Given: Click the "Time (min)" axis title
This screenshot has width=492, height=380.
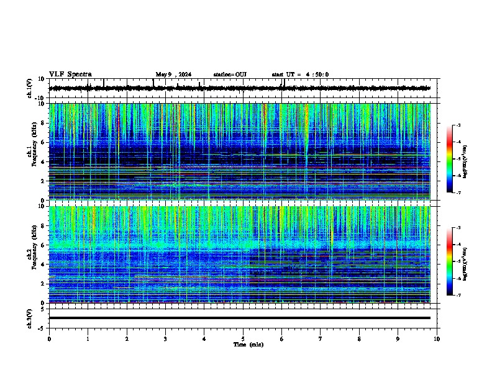Looking at the screenshot, I should (x=248, y=345).
